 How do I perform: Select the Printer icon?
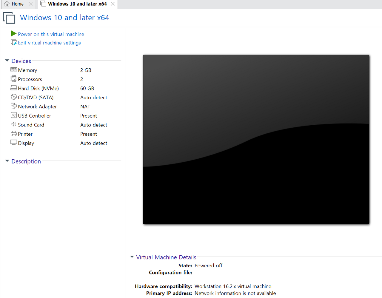[14, 134]
